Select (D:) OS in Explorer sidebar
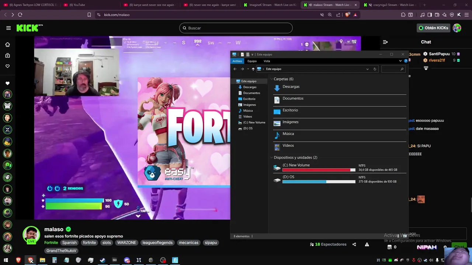 [248, 128]
